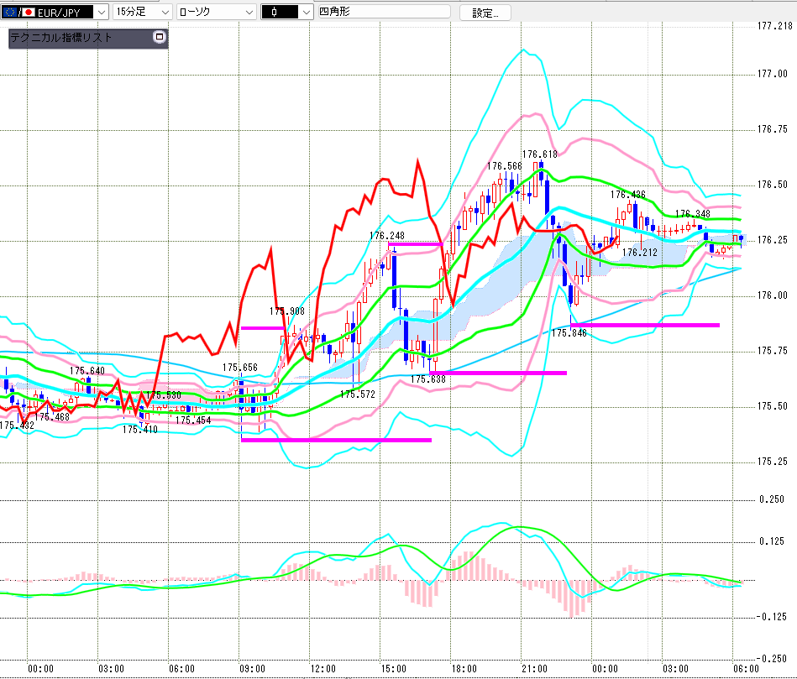Click the 175.410 low price label
The image size is (797, 679).
click(139, 429)
